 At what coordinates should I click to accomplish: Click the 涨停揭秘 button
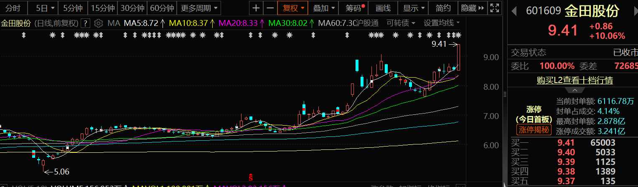point(533,129)
